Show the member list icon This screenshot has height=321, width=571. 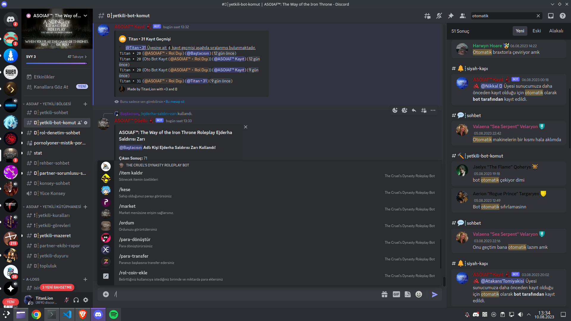[462, 16]
